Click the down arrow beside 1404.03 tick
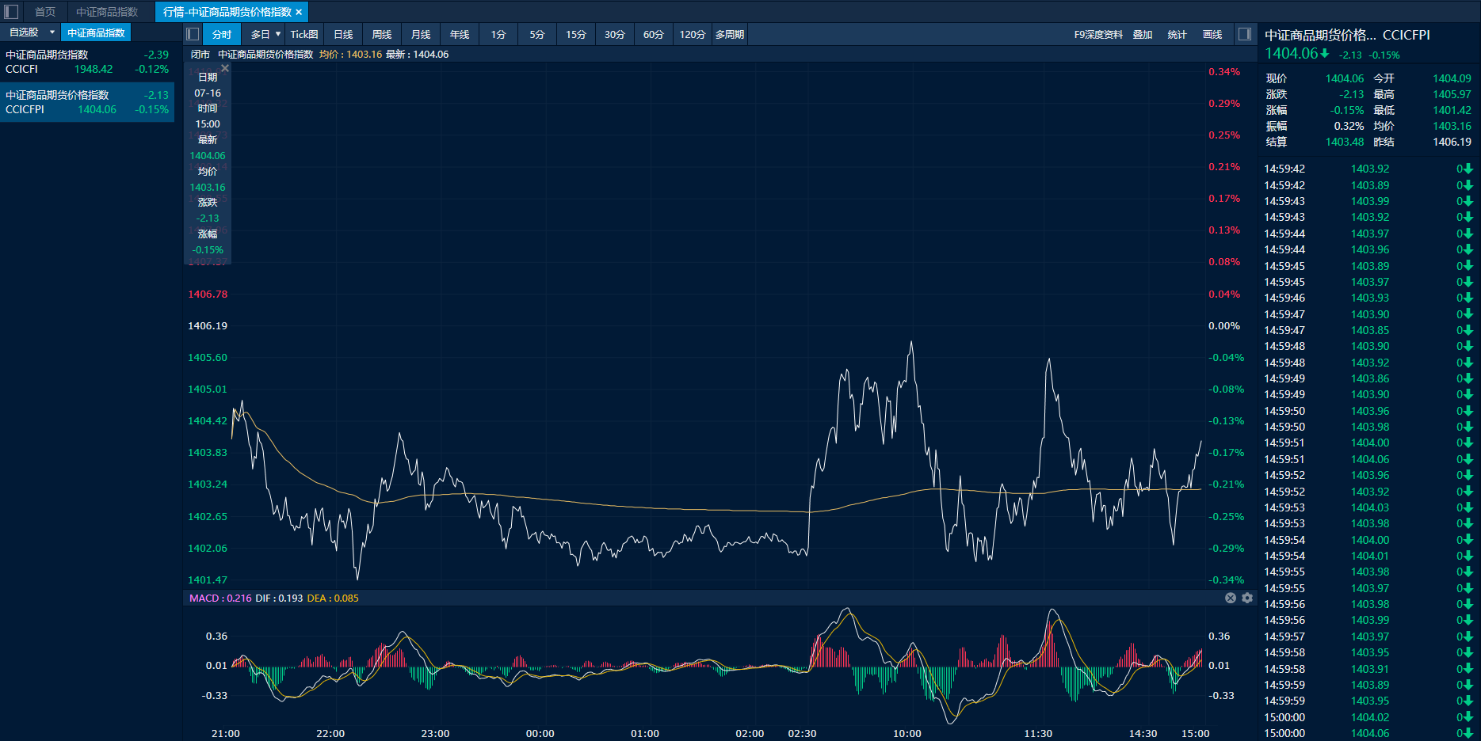Viewport: 1481px width, 741px height. [x=1468, y=507]
